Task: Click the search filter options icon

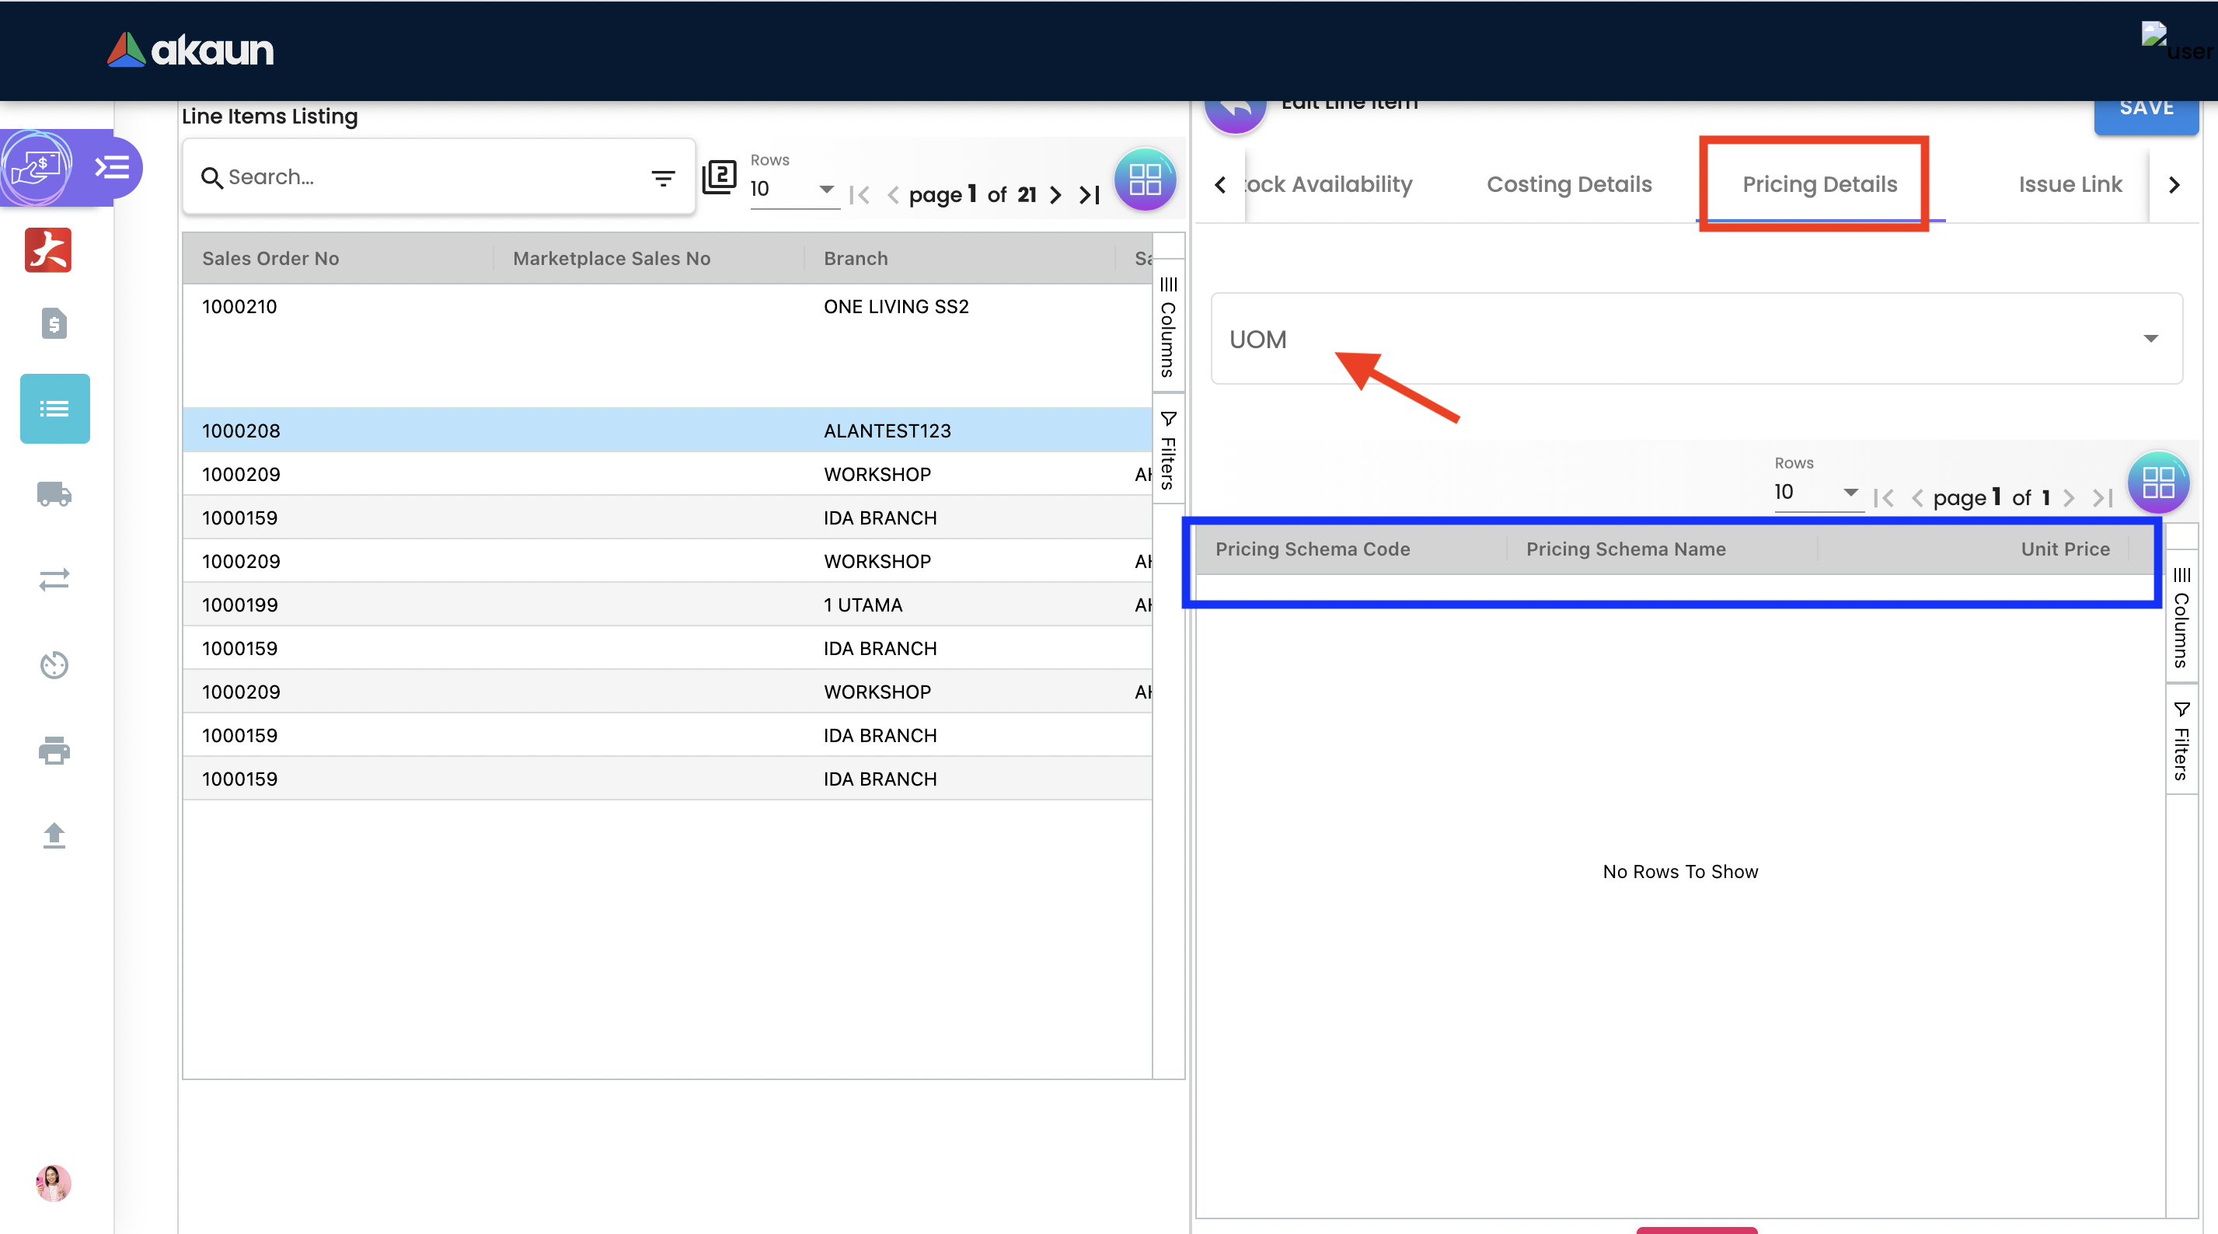Action: pos(662,178)
